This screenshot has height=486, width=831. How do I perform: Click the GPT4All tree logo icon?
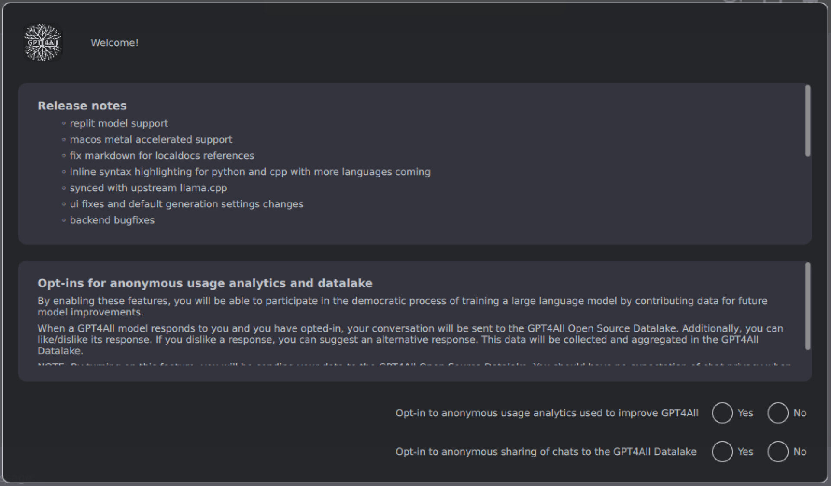(x=43, y=42)
